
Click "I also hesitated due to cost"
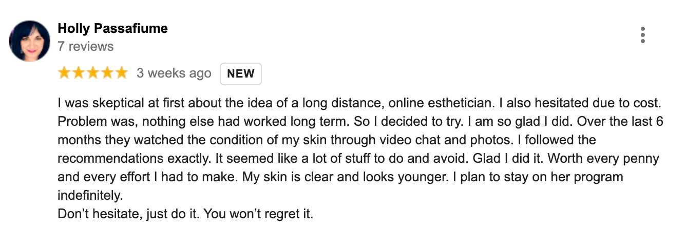579,103
